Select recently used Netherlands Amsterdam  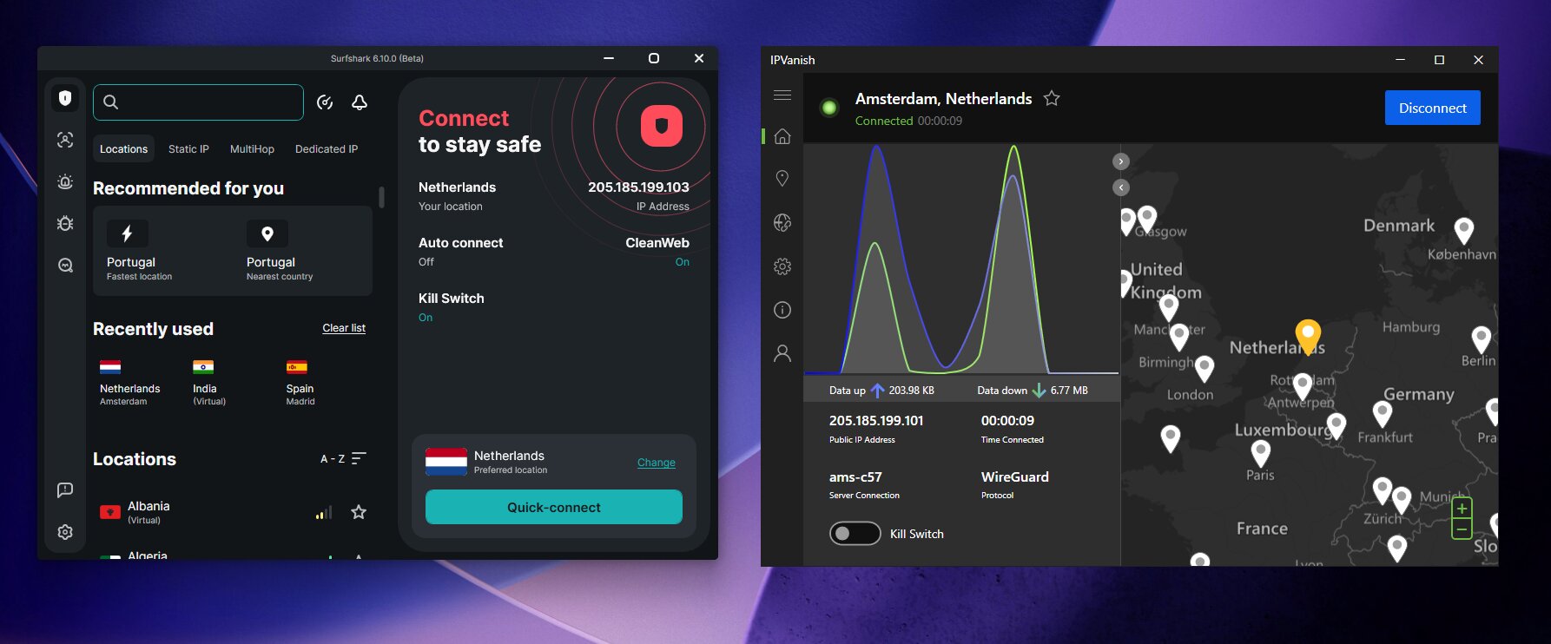point(129,383)
